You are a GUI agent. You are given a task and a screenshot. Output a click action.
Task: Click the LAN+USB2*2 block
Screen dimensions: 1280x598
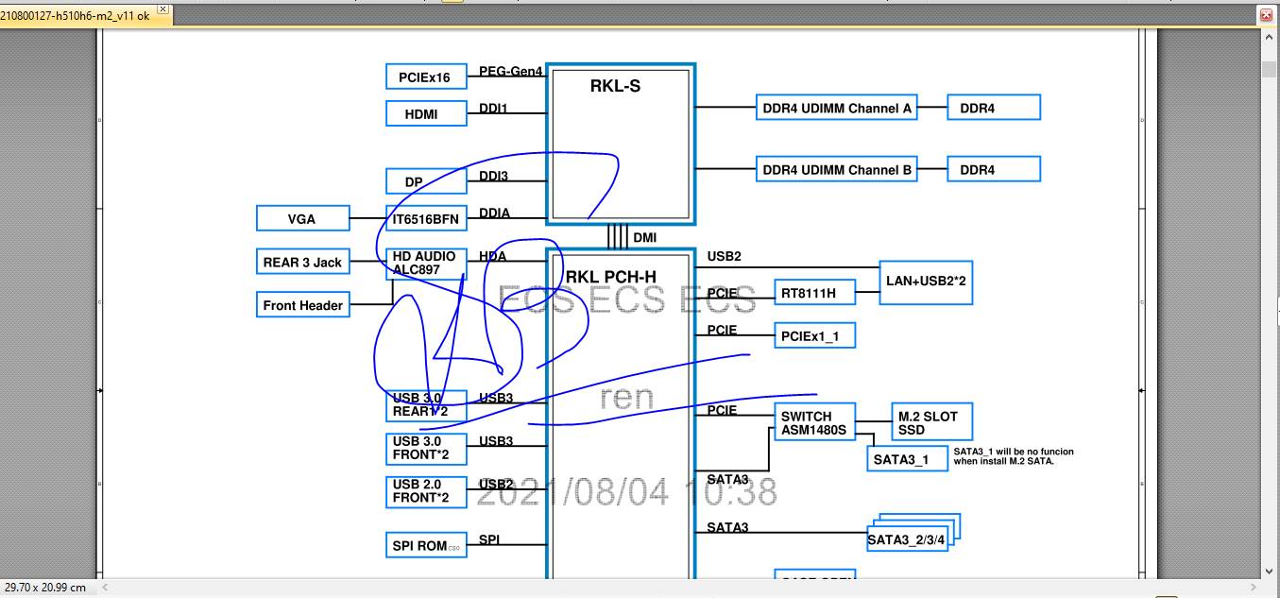tap(926, 282)
